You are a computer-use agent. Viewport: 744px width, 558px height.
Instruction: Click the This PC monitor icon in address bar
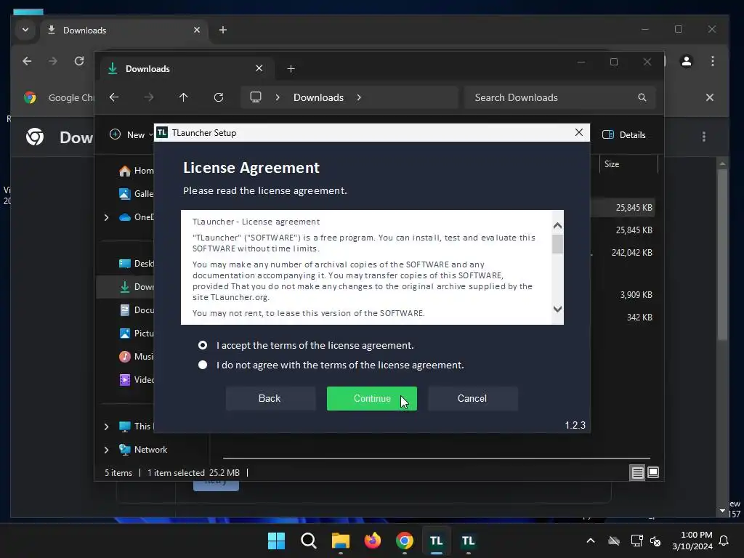click(256, 97)
